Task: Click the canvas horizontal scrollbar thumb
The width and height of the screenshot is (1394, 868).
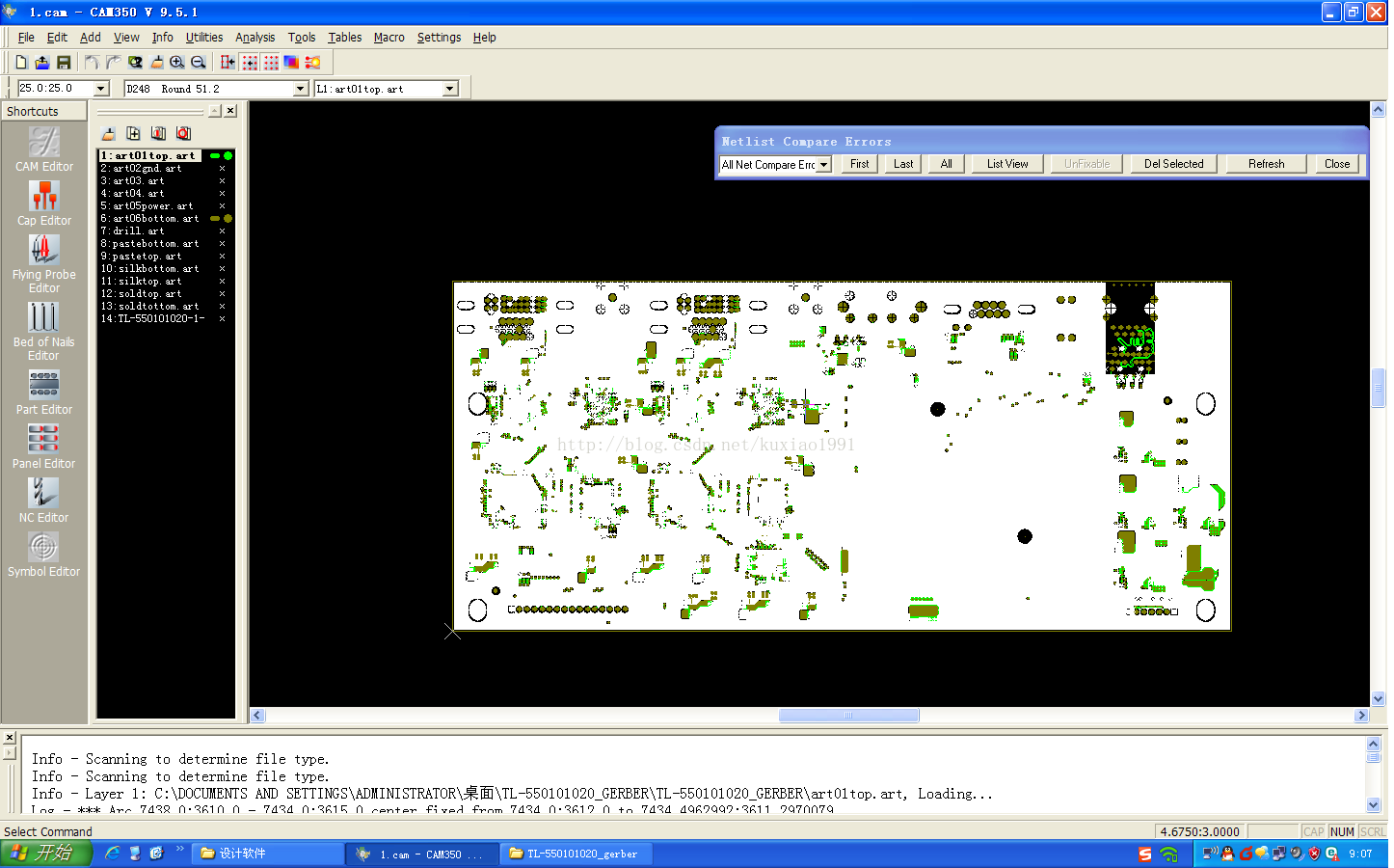Action: tap(848, 716)
